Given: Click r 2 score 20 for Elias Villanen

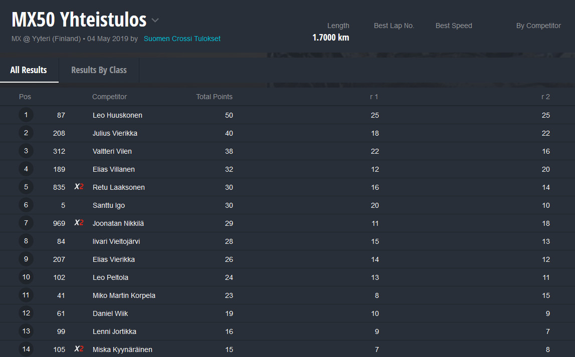Looking at the screenshot, I should point(545,169).
